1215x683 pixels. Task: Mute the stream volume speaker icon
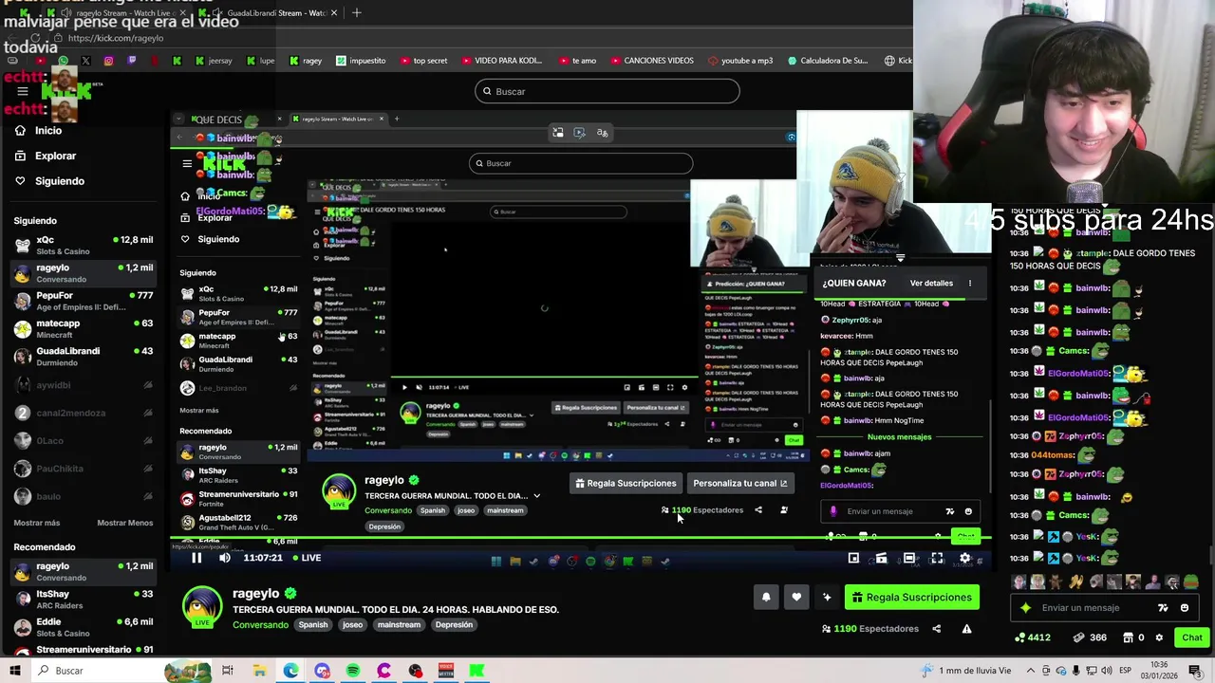tap(225, 558)
